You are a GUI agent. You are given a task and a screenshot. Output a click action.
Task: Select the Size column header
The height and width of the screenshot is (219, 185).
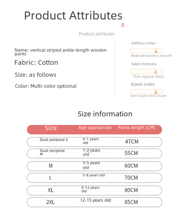(x=51, y=128)
